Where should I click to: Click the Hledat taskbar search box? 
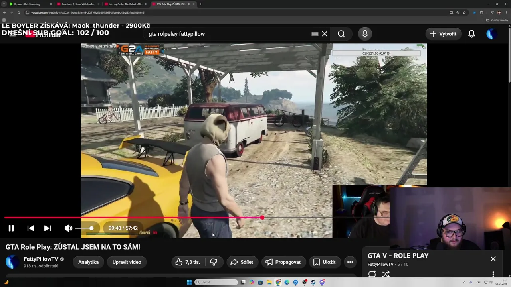pyautogui.click(x=216, y=282)
